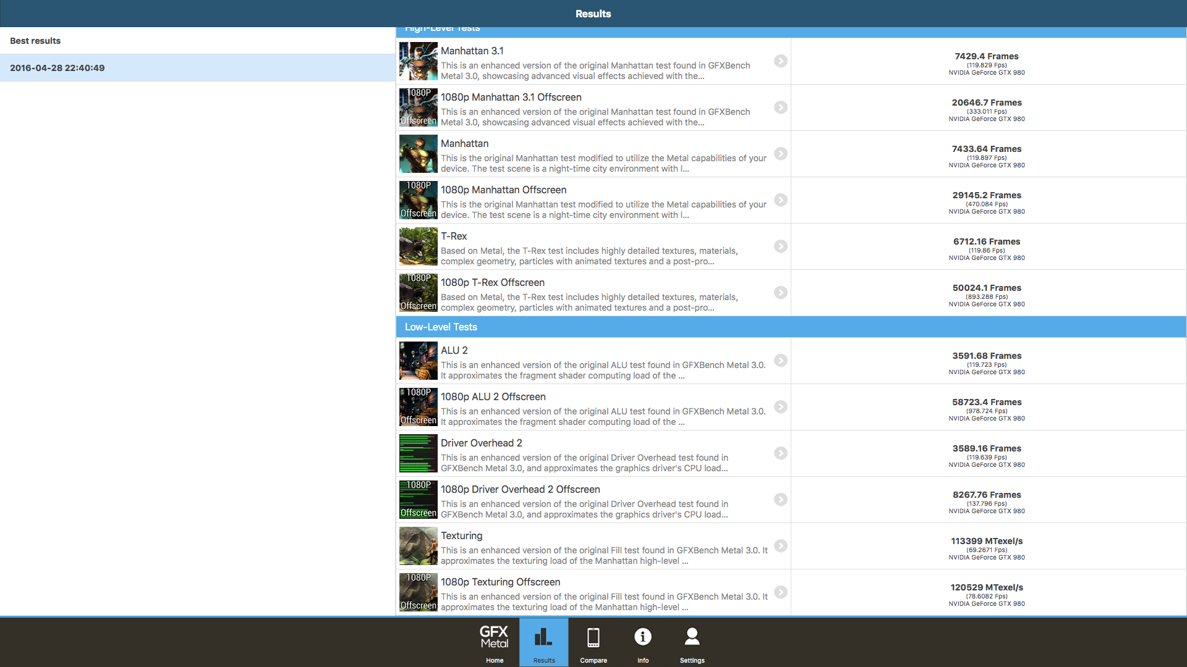This screenshot has width=1187, height=667.
Task: Click the T-Rex test thumbnail
Action: pyautogui.click(x=418, y=246)
